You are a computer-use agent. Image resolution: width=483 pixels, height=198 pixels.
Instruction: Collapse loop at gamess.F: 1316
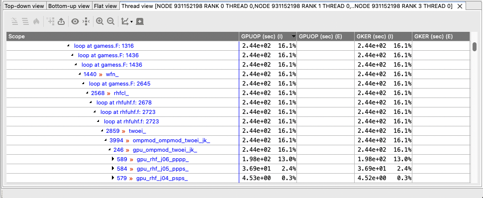pyautogui.click(x=68, y=46)
